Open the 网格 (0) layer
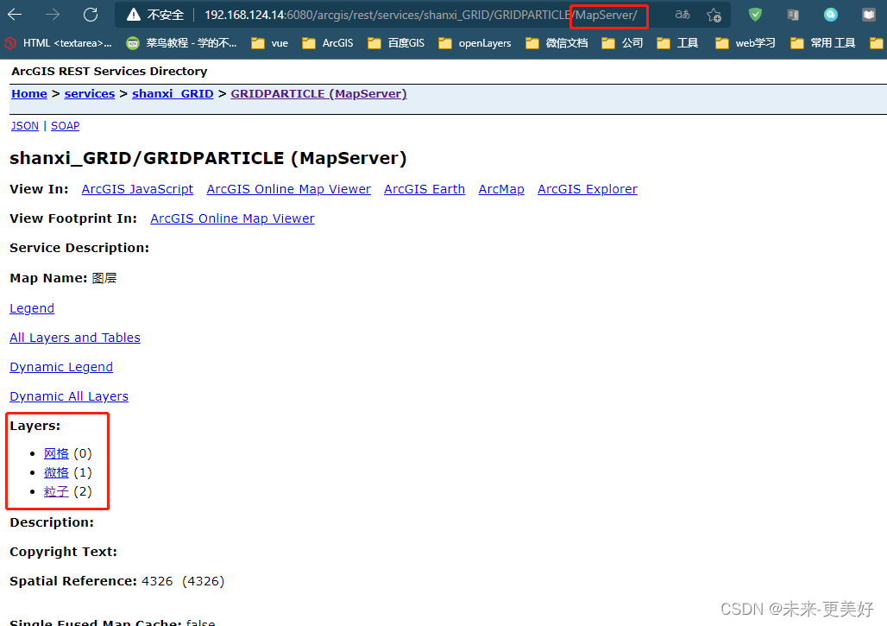The height and width of the screenshot is (626, 887). pos(56,453)
